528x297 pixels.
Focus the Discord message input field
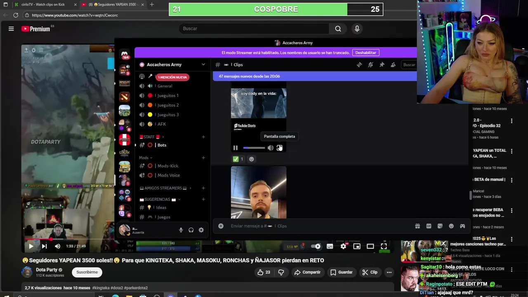(318, 226)
